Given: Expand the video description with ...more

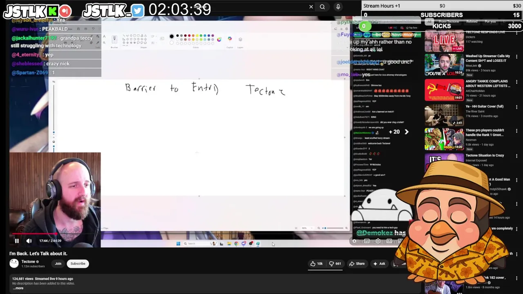Looking at the screenshot, I should pyautogui.click(x=18, y=288).
